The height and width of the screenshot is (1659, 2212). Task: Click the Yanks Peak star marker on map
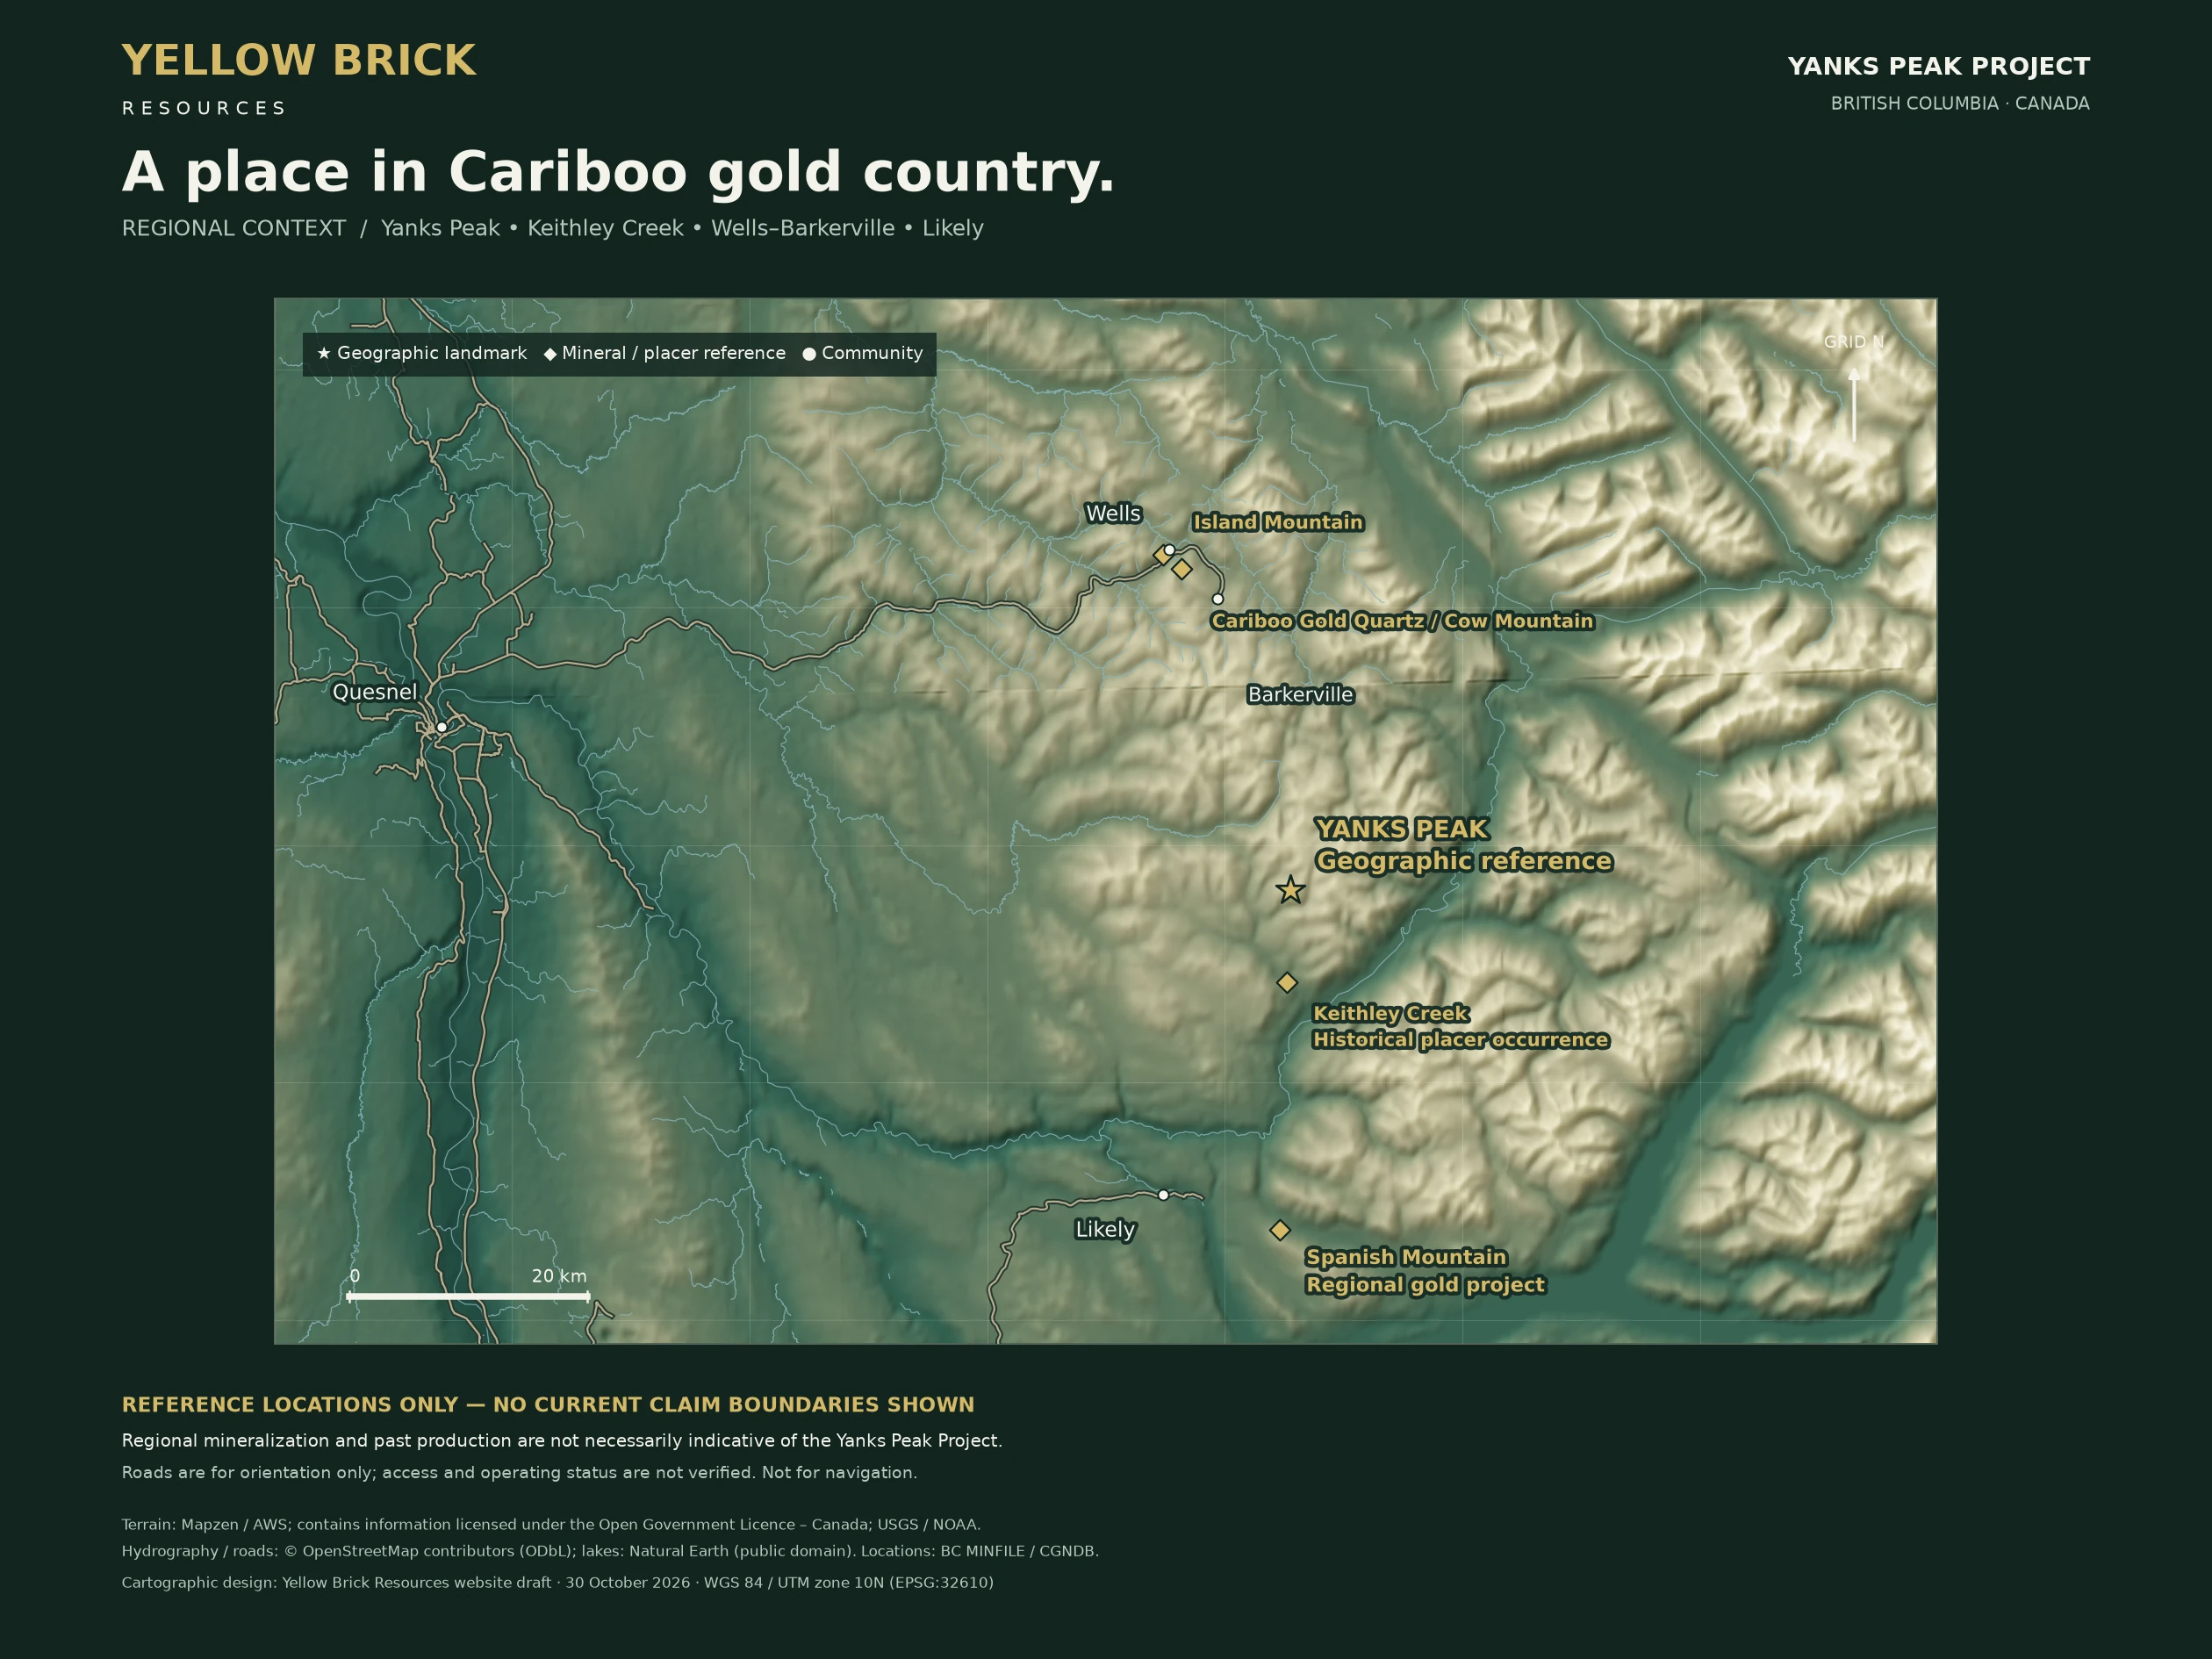click(1290, 889)
